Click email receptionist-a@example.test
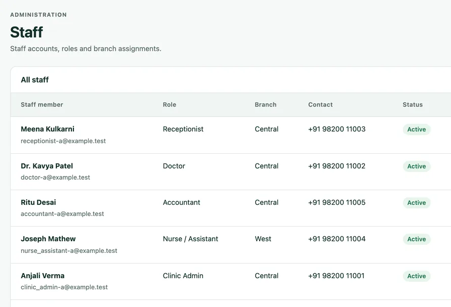 pos(63,141)
